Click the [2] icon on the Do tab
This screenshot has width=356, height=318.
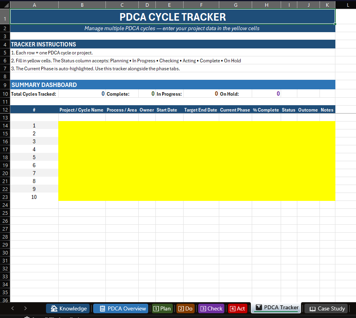pos(181,308)
